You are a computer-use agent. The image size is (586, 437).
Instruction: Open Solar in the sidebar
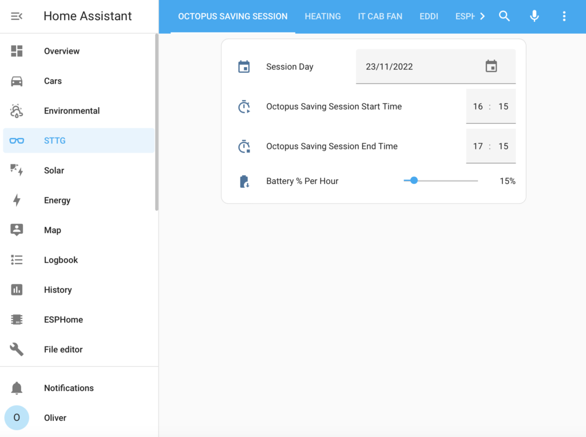pyautogui.click(x=78, y=170)
